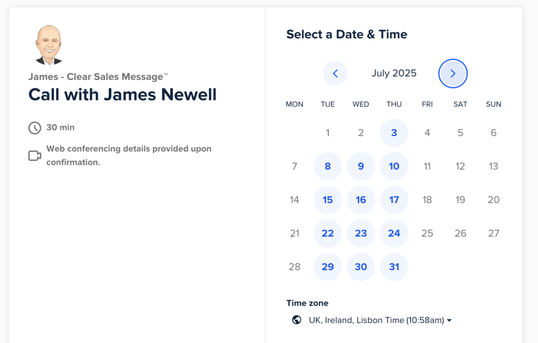Click the video camera conferencing icon

[35, 156]
